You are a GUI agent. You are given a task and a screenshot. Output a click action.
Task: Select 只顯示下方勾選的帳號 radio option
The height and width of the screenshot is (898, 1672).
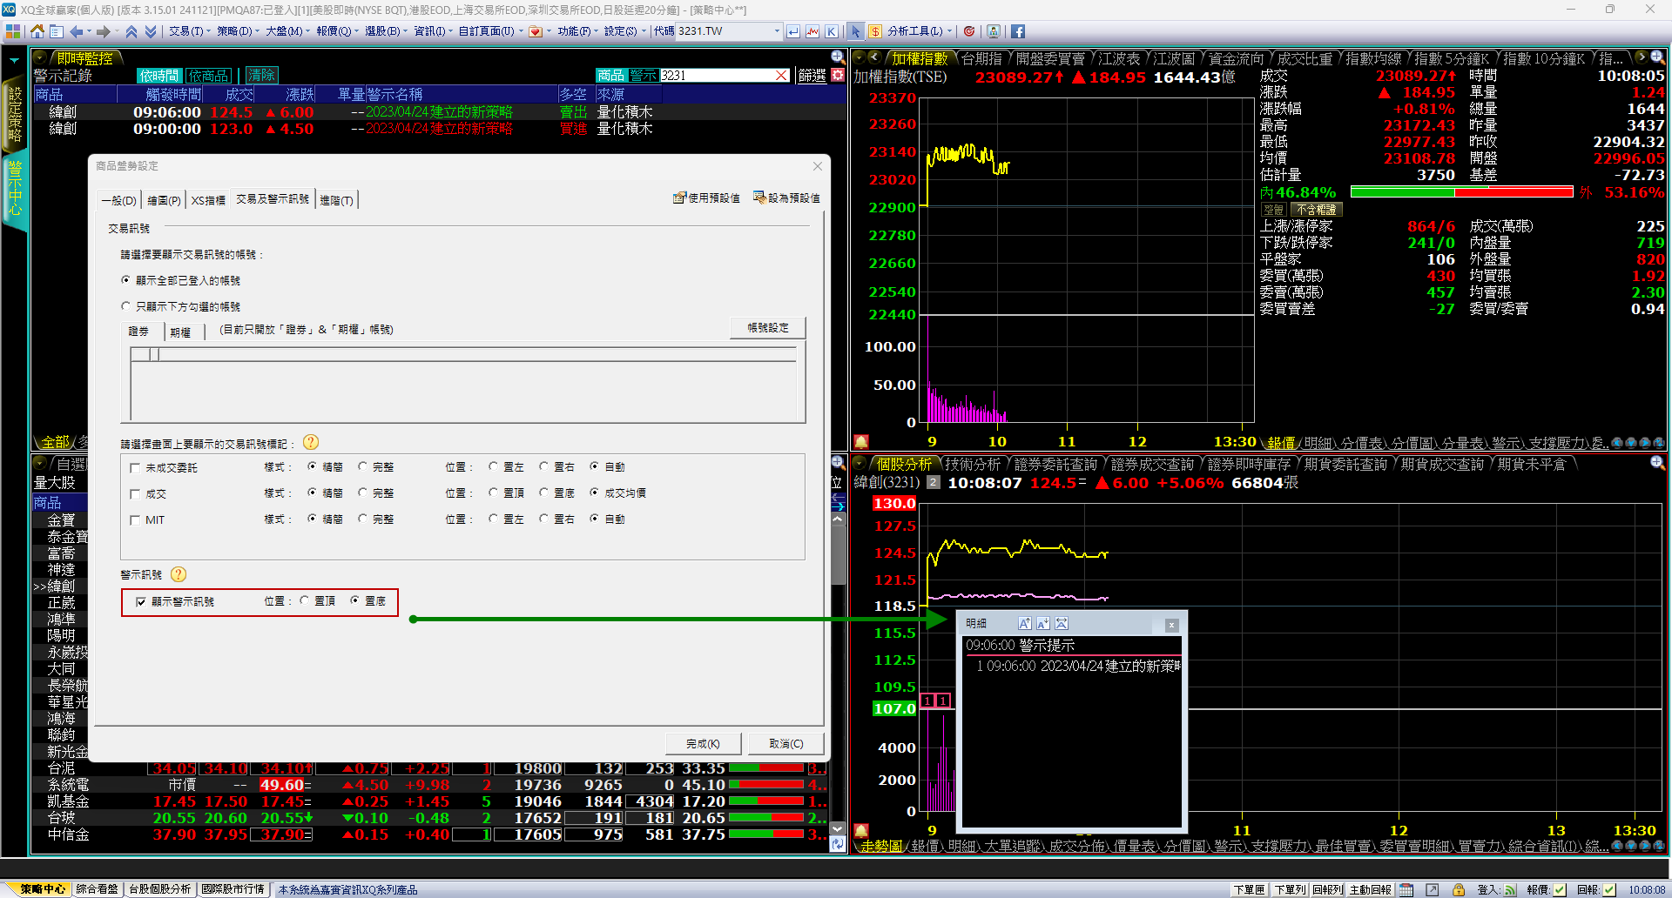click(126, 306)
